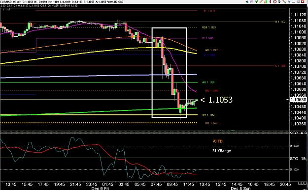This screenshot has height=190, width=308.
Task: Click the 1.10440 price axis label
Action: [298, 112]
